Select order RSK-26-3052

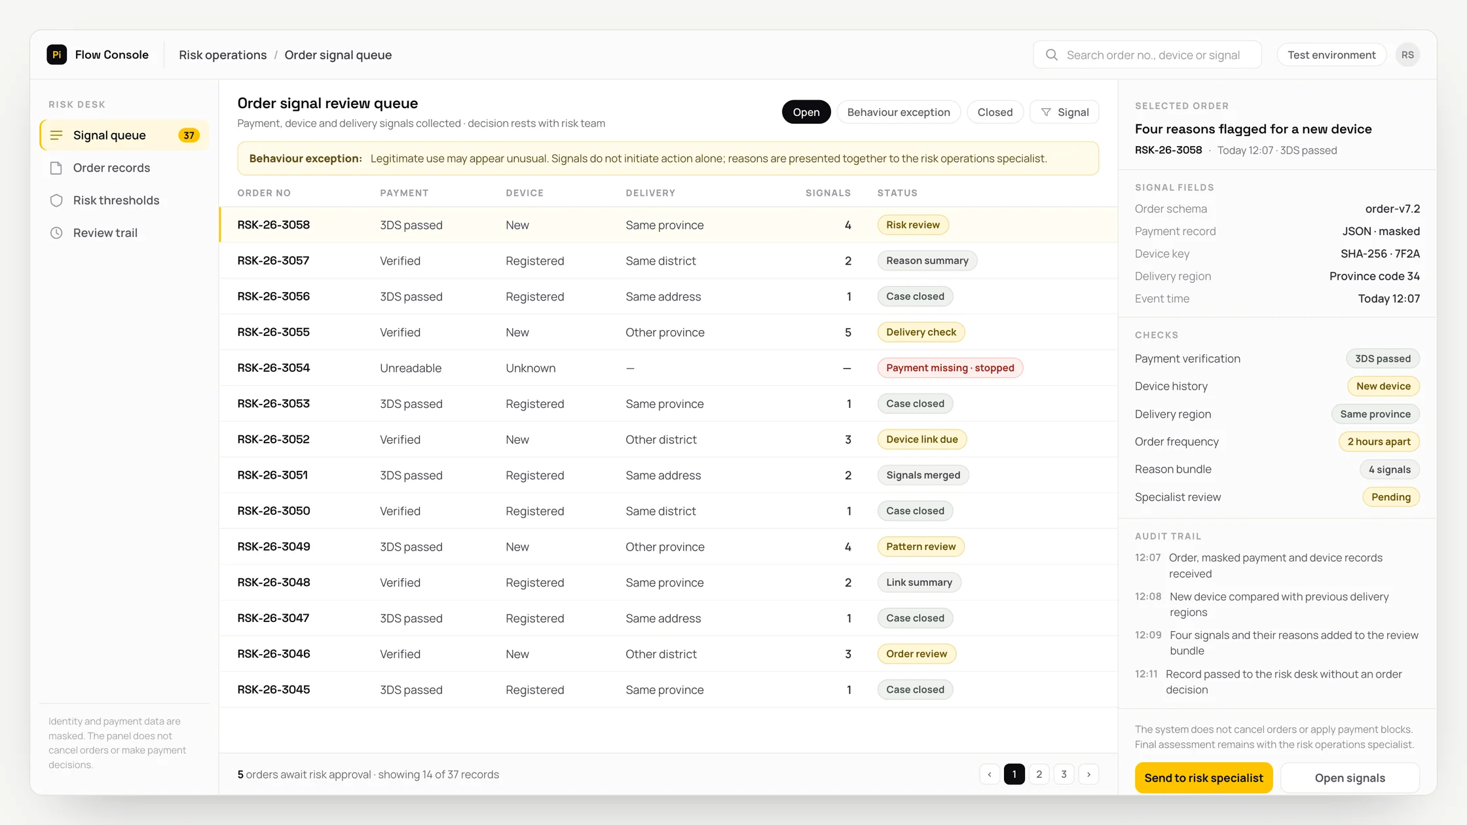click(668, 439)
